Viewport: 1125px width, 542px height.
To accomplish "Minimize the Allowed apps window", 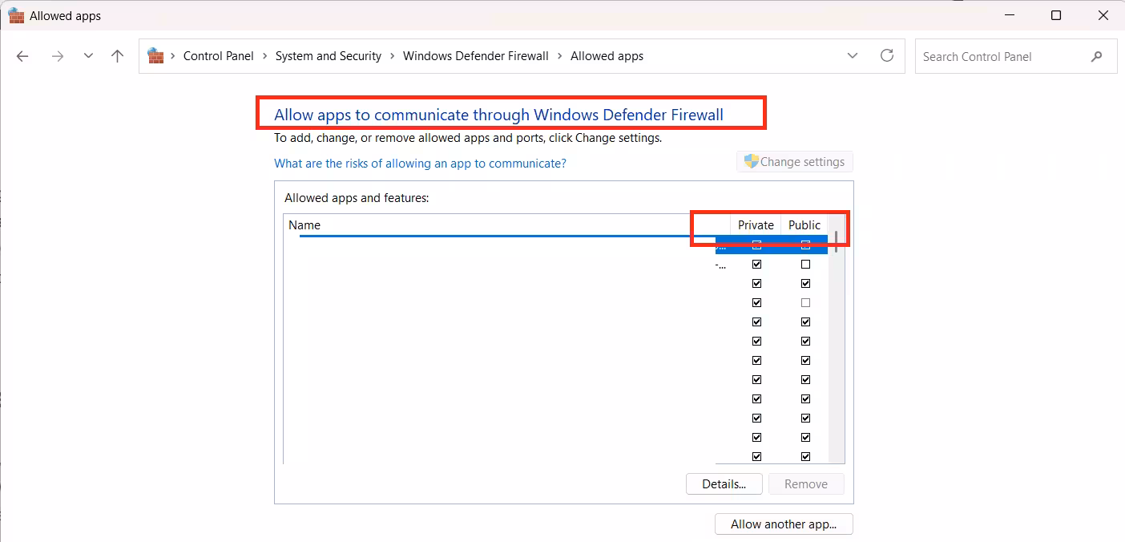I will pyautogui.click(x=1009, y=15).
